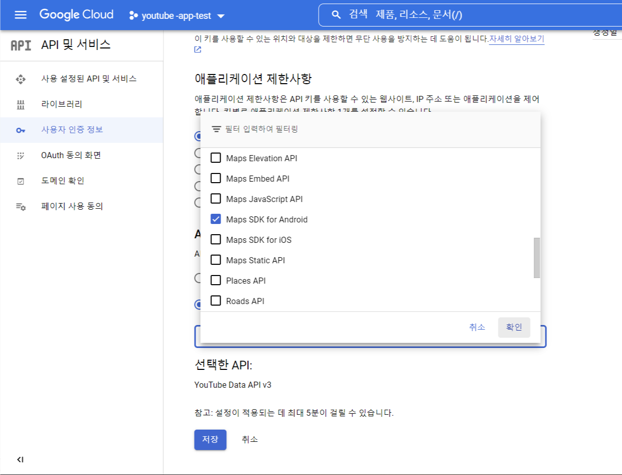622x475 pixels.
Task: Uncheck the Maps SDK for Android checkbox
Action: [x=216, y=219]
